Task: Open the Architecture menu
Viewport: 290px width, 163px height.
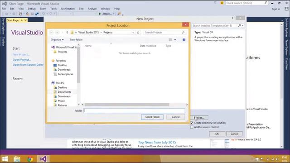Action: point(68,9)
